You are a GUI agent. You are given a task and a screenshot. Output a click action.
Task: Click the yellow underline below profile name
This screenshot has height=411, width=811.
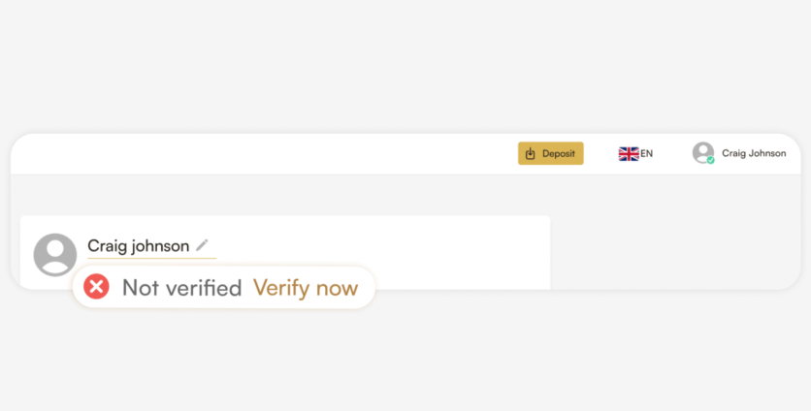[151, 259]
